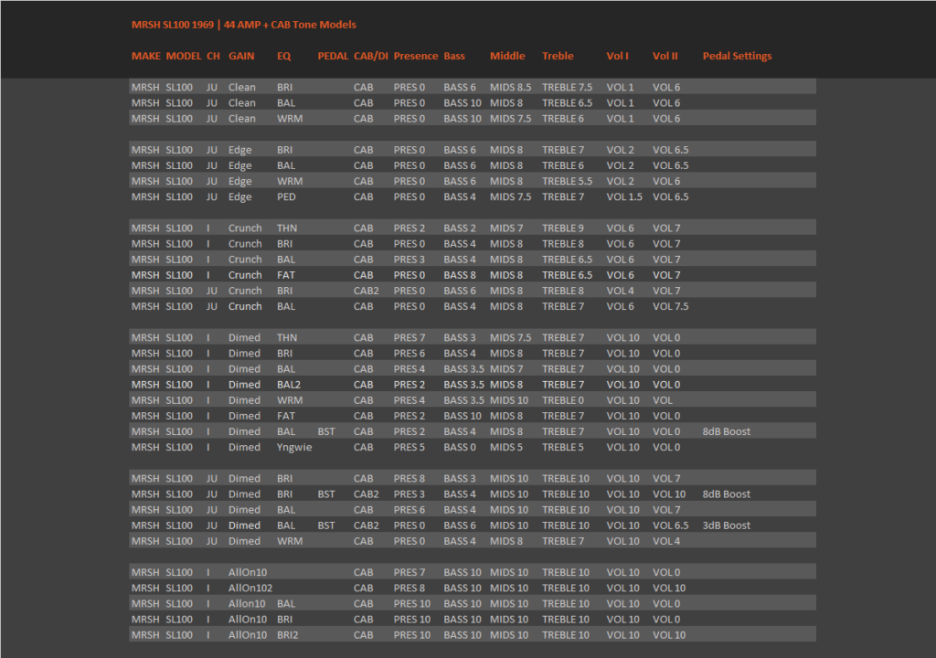Select BRI2 in the AllOn10 row
The width and height of the screenshot is (936, 658).
point(287,635)
